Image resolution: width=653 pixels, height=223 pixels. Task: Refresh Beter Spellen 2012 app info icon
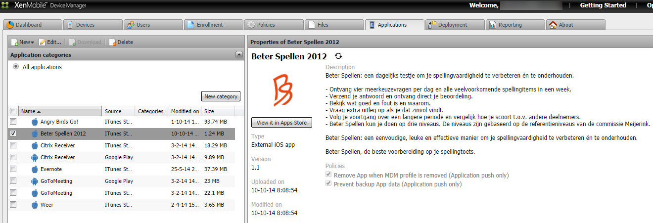tap(338, 56)
